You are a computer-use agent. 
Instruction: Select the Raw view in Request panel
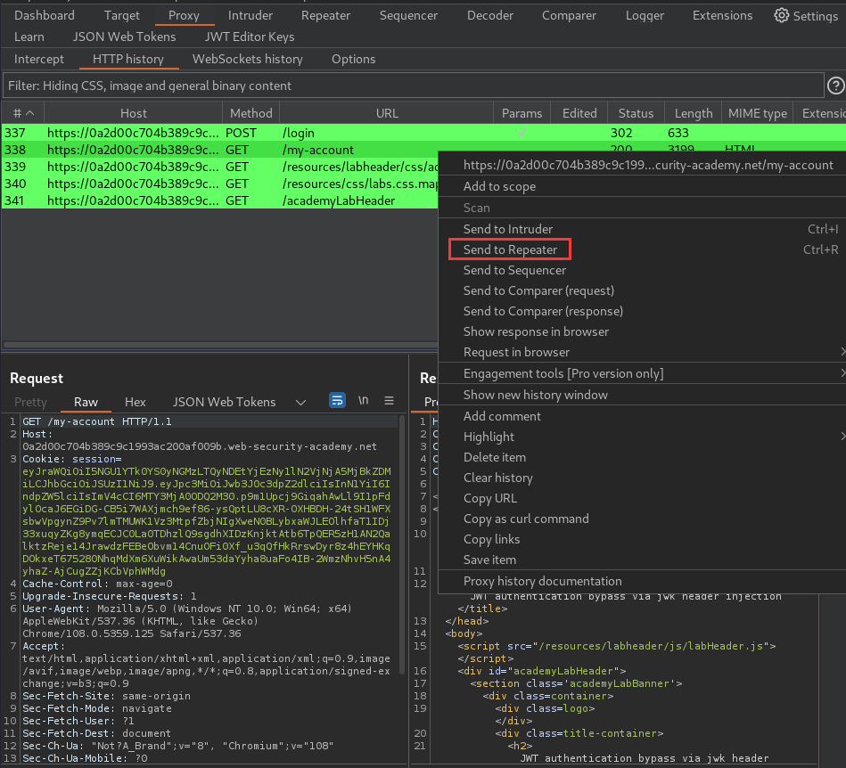tap(86, 402)
